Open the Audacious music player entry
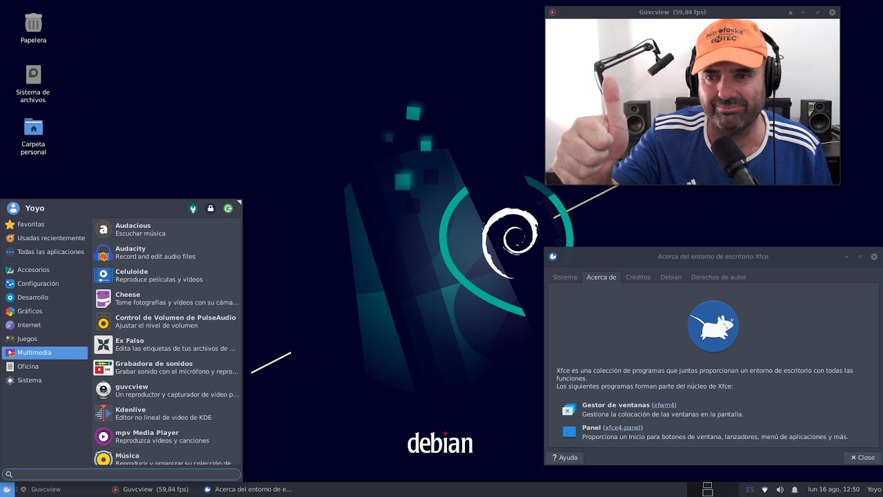Viewport: 883px width, 497px height. (x=166, y=229)
